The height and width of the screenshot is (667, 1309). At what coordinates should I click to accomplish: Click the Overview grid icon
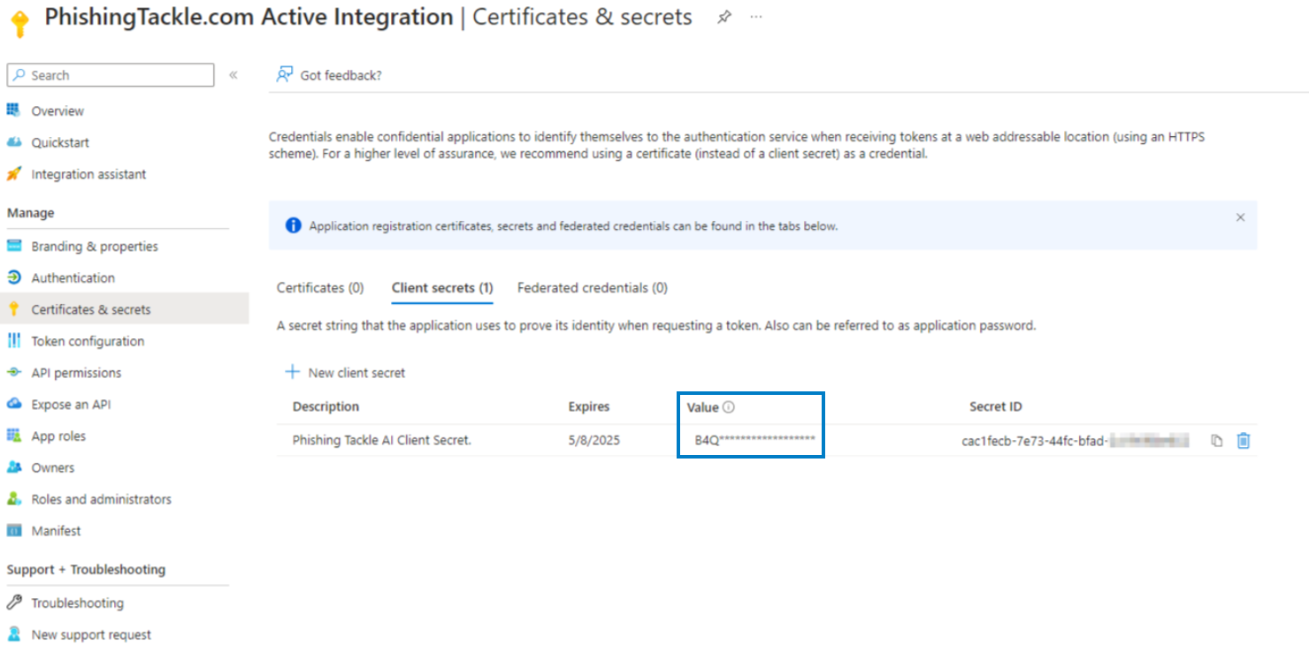[x=13, y=110]
